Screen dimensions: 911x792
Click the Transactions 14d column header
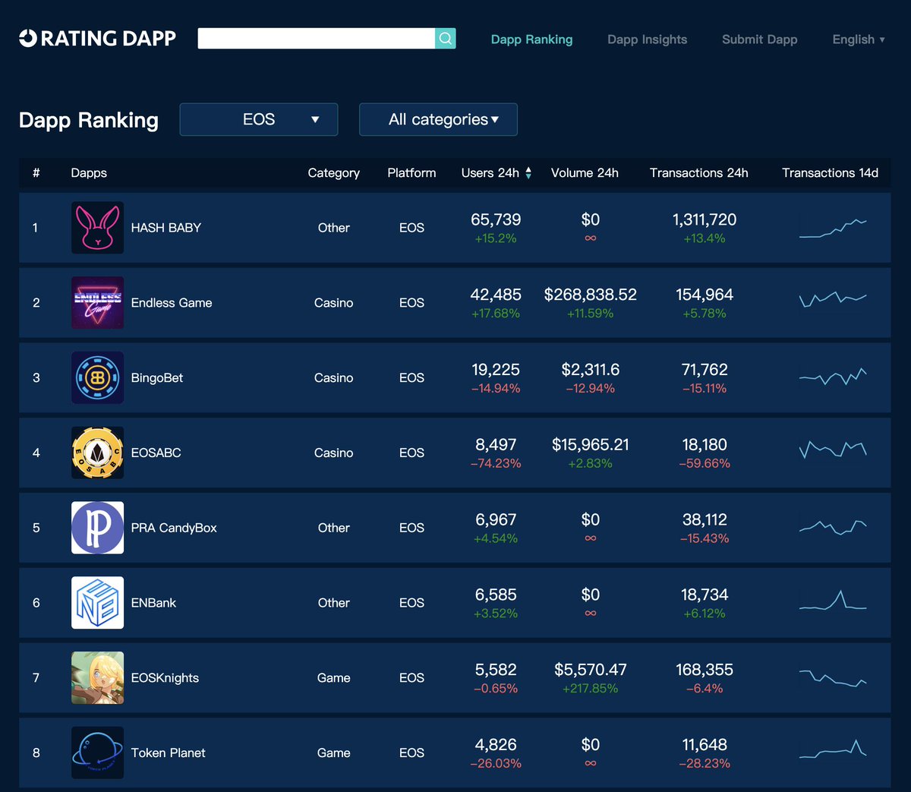[830, 173]
